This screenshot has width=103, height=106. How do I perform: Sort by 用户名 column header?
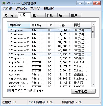tap(38, 25)
